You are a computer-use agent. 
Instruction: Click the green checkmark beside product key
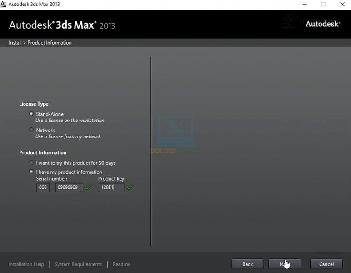click(130, 187)
